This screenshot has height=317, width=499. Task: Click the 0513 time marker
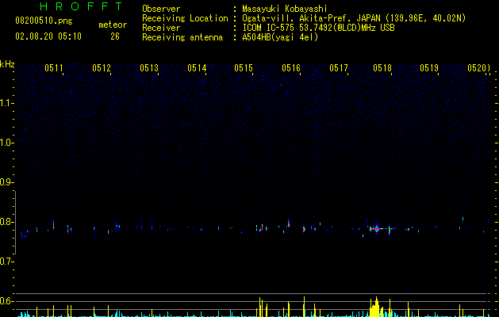point(149,68)
